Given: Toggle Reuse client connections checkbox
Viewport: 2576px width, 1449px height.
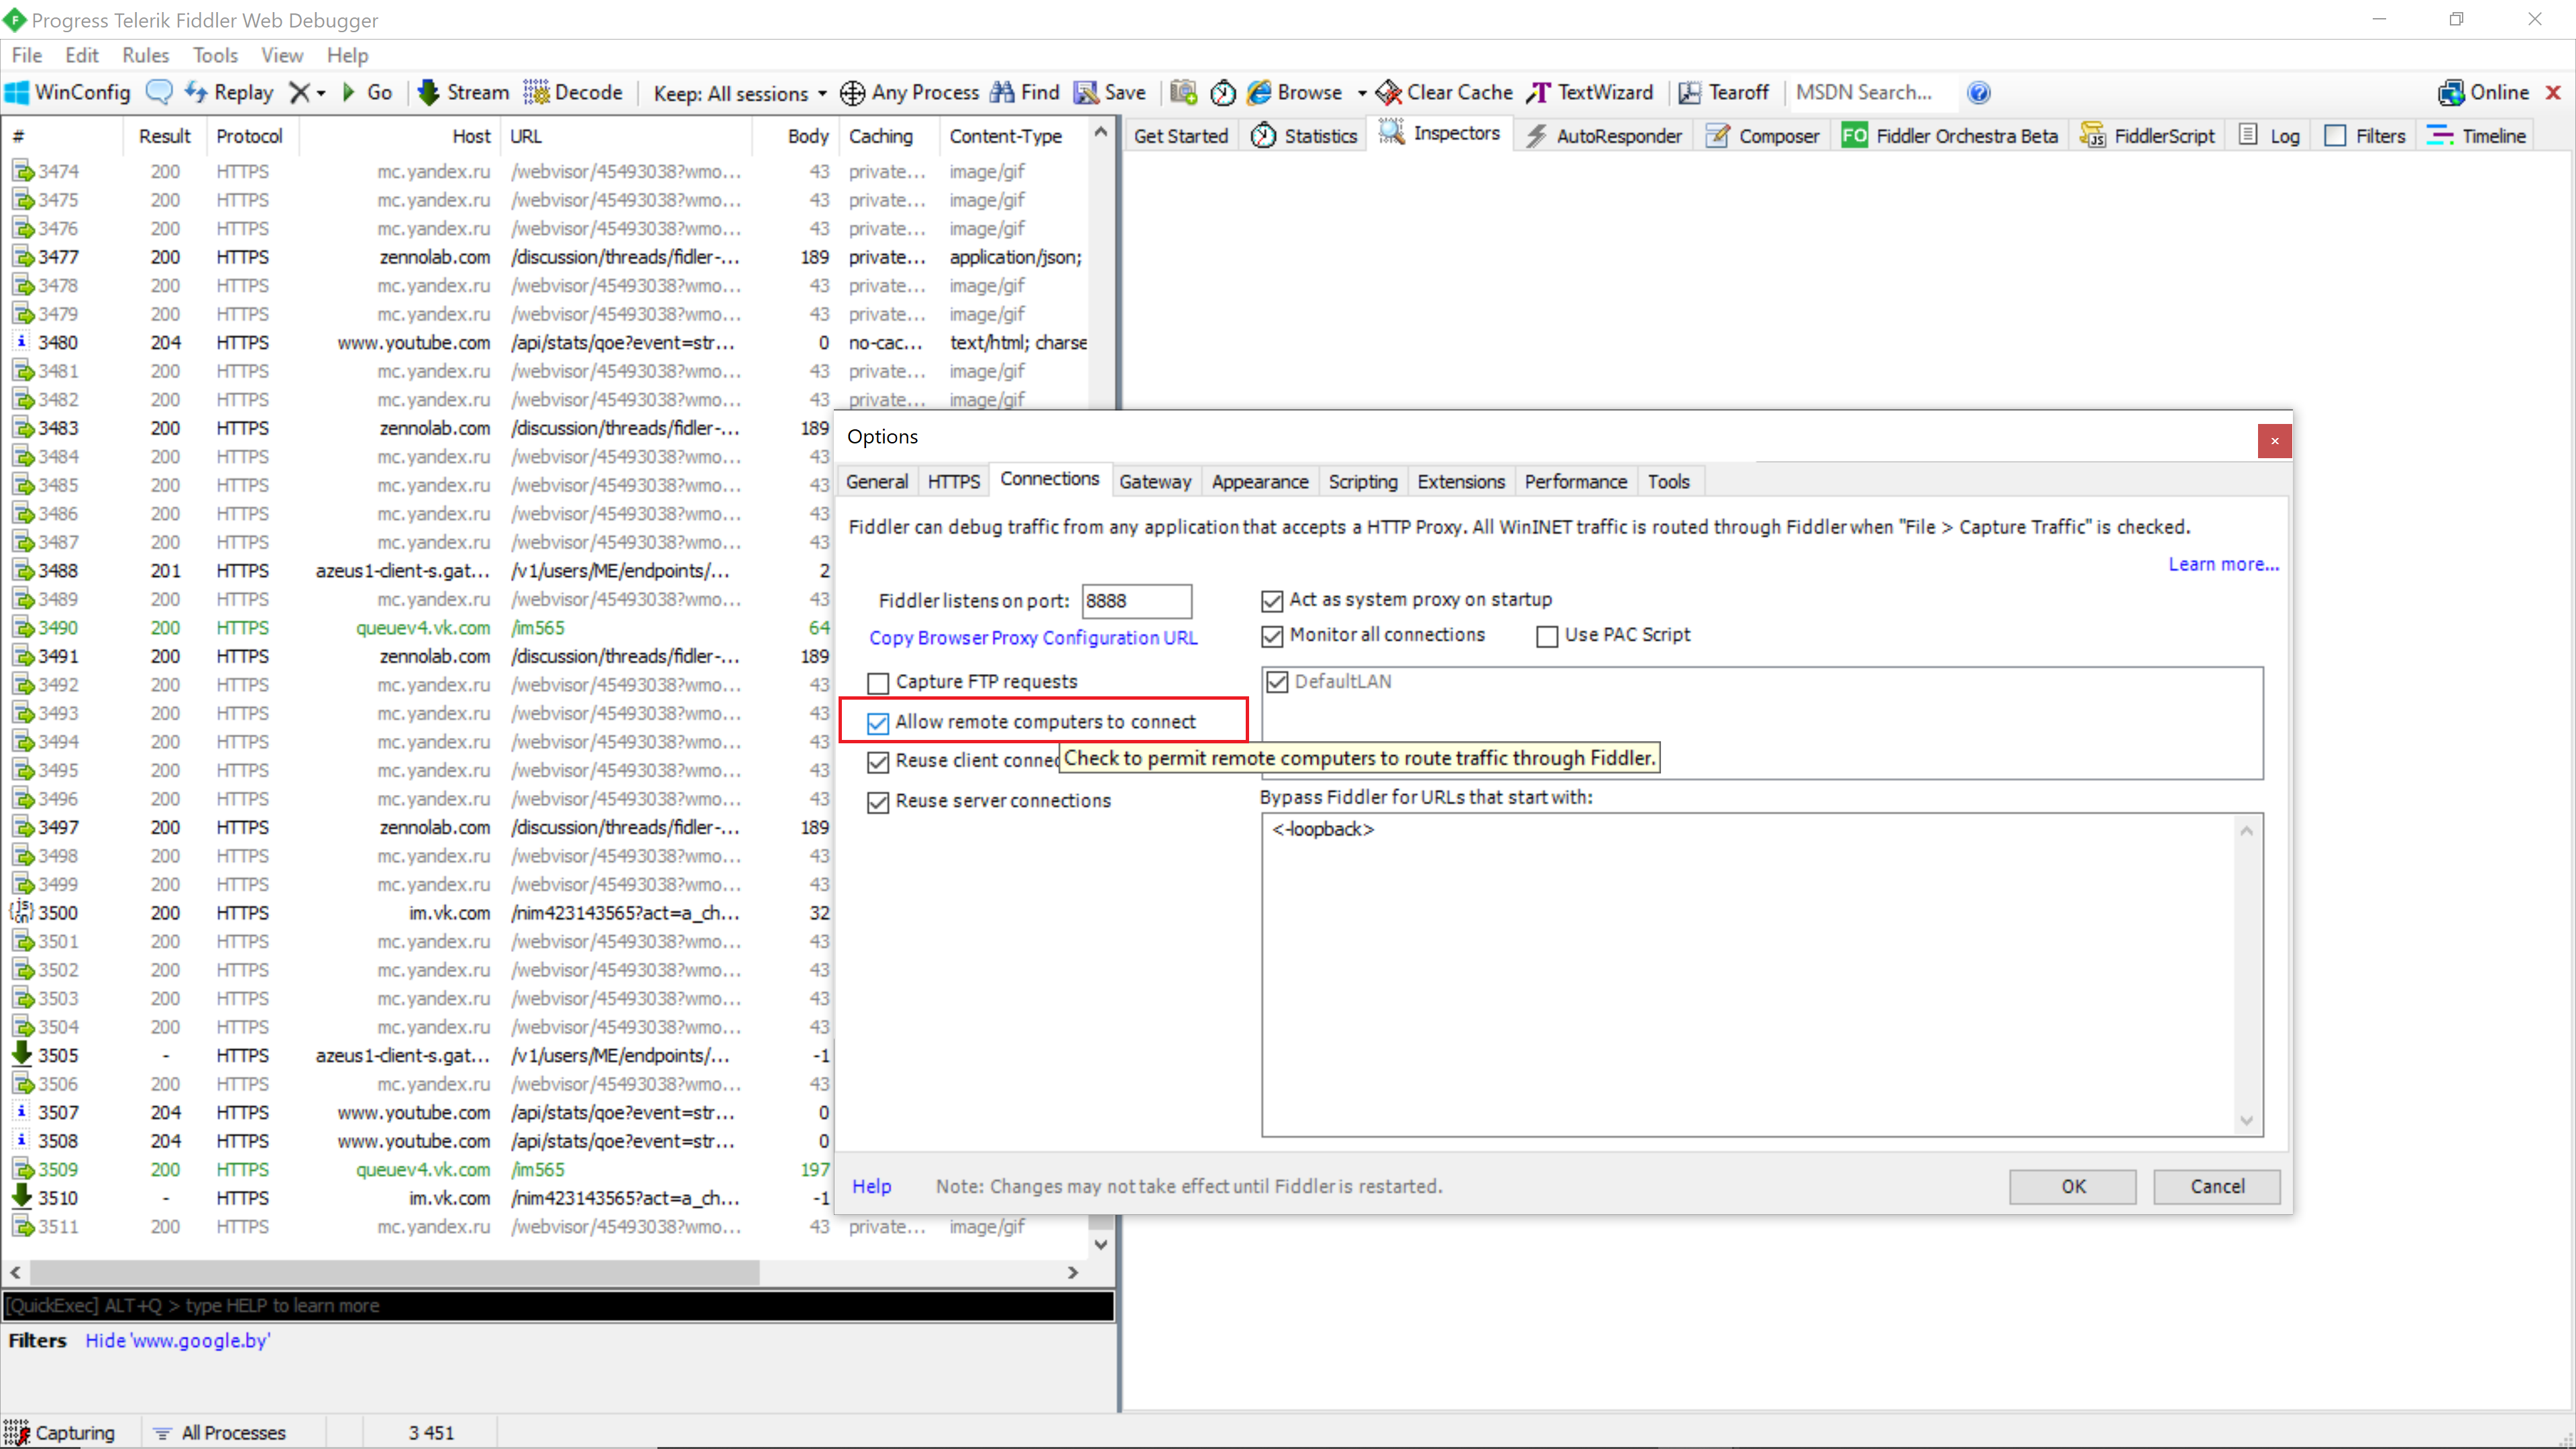Looking at the screenshot, I should (x=878, y=762).
